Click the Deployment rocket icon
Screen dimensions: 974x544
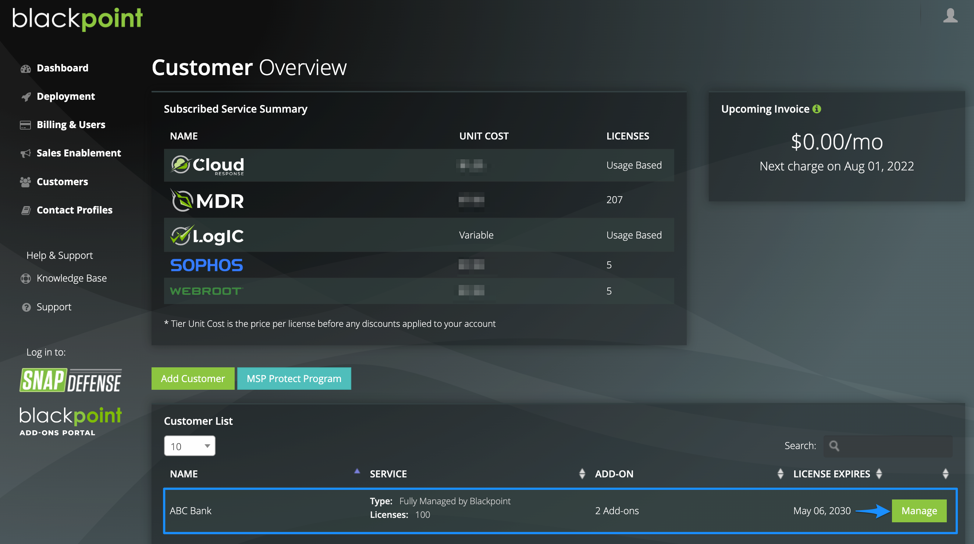(x=25, y=97)
